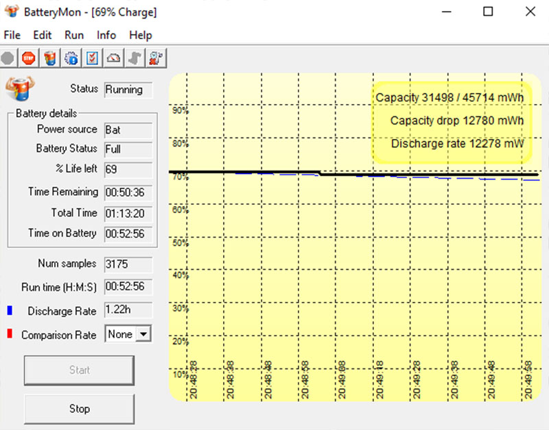
Task: Click the Time Remaining field 00:50:36
Action: (x=128, y=192)
